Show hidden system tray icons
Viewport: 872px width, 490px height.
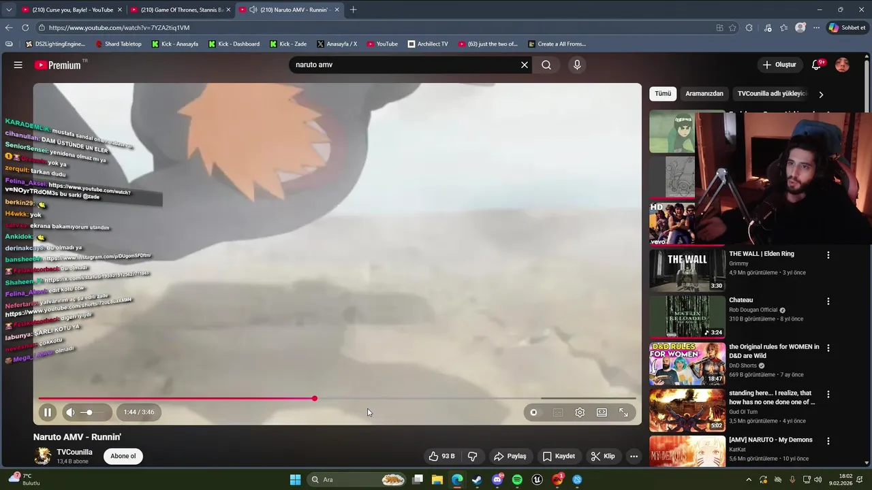749,480
